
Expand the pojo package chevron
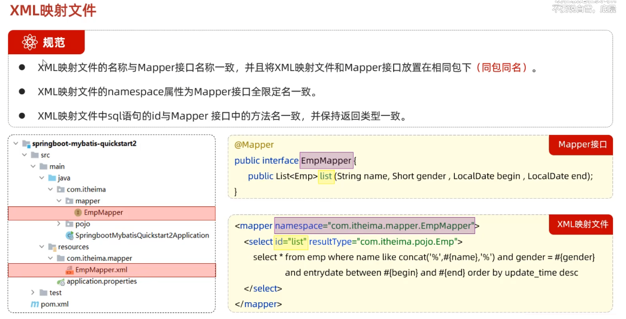[59, 224]
